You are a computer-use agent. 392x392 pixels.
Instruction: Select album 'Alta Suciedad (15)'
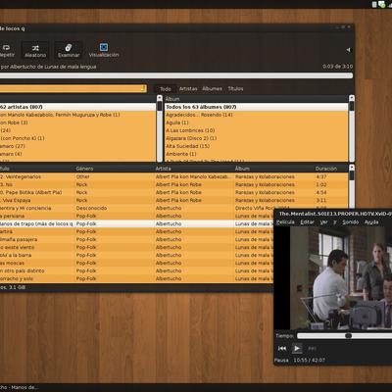tap(257, 146)
